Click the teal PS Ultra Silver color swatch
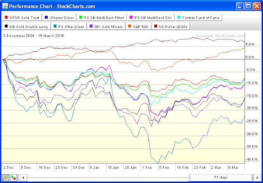The height and width of the screenshot is (183, 263). (55, 26)
